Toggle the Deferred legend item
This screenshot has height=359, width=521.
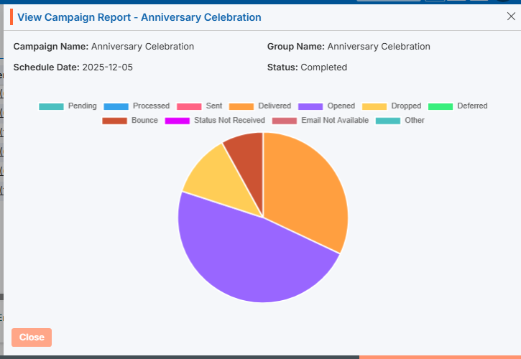coord(458,106)
